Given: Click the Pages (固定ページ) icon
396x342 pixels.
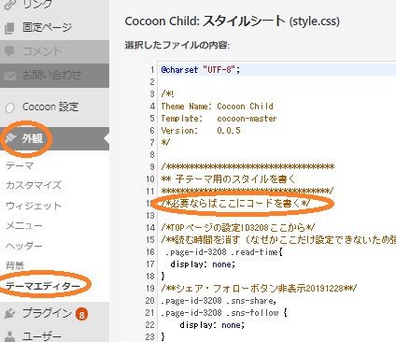Looking at the screenshot, I should coord(9,28).
